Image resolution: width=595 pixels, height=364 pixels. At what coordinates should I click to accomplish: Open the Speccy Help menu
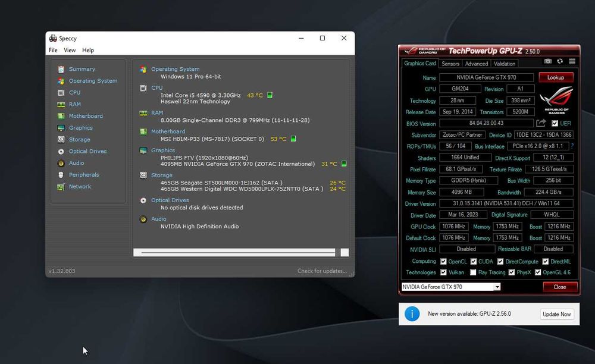click(88, 50)
